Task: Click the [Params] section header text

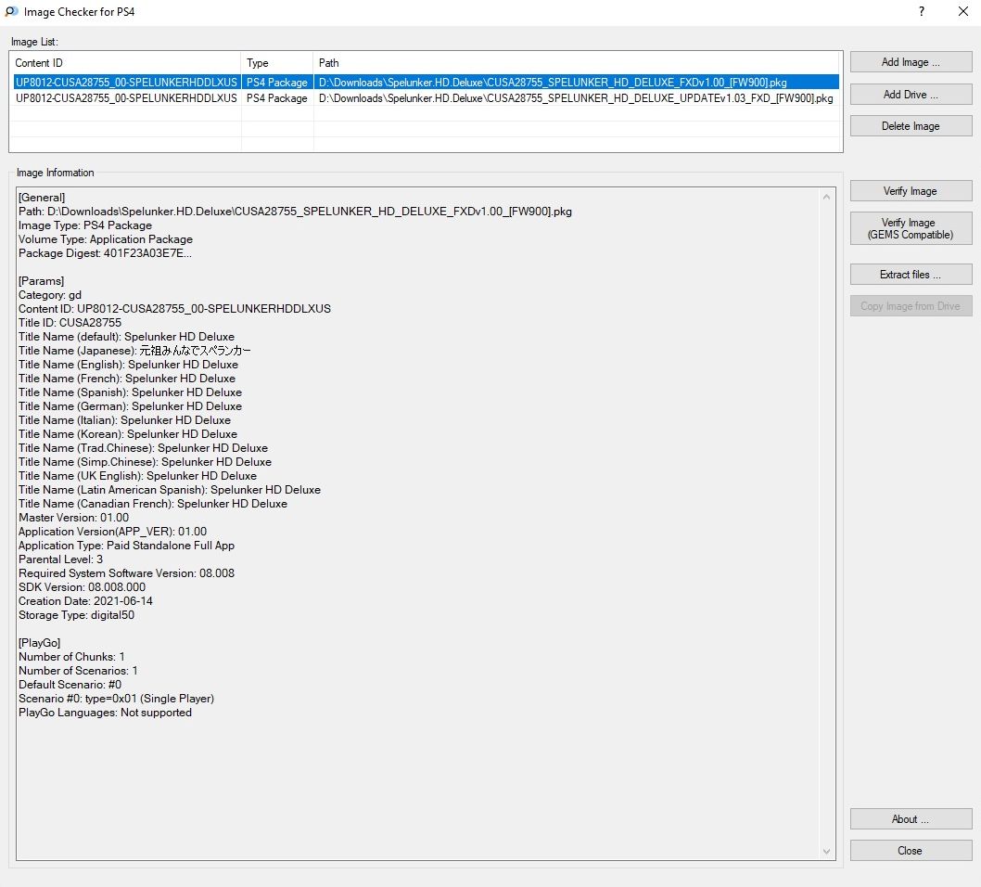Action: [x=42, y=280]
